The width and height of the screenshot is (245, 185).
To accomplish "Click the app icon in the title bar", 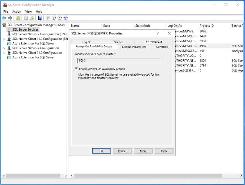I will coord(5,5).
